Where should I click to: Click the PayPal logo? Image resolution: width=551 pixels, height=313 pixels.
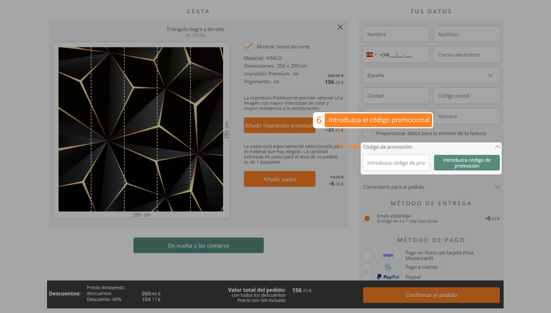point(388,277)
